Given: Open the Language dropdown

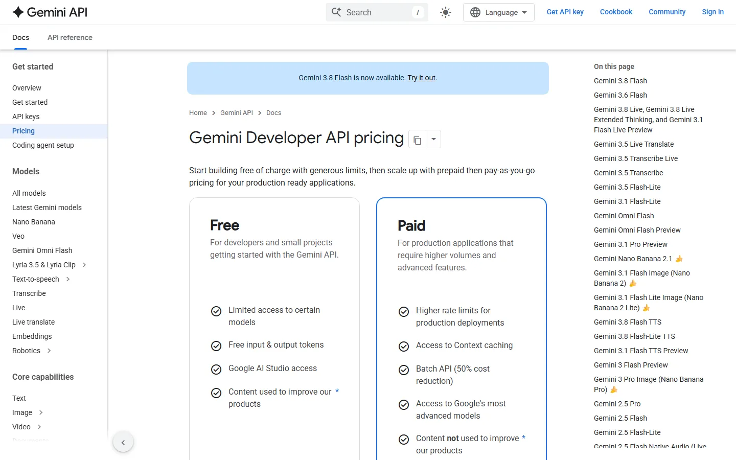Looking at the screenshot, I should [499, 12].
